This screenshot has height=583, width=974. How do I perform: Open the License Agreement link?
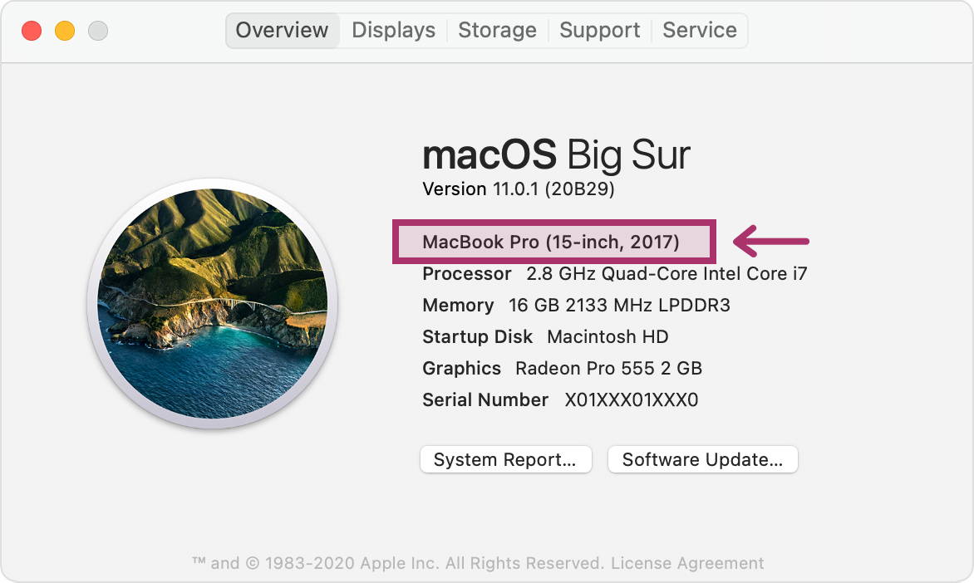point(687,563)
